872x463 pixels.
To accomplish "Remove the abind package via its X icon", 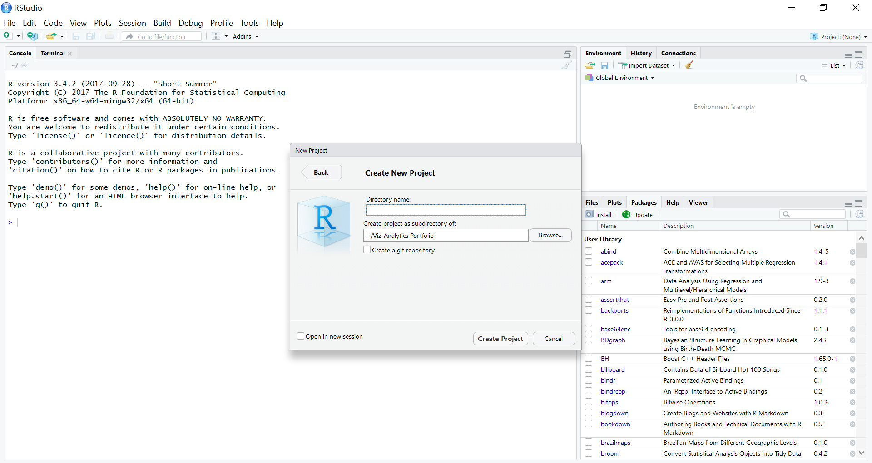I will 852,252.
